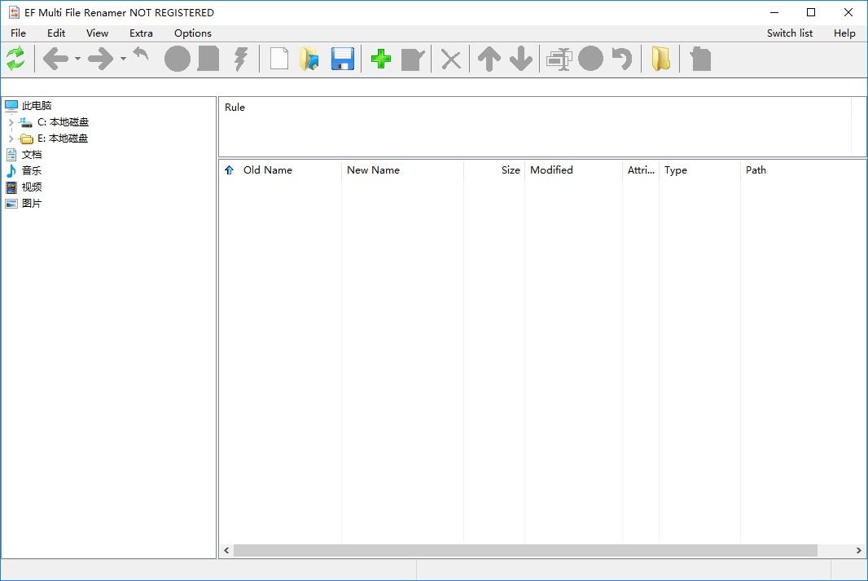868x581 pixels.
Task: Select C: 本地磁盘 in the folder tree
Action: click(x=64, y=122)
